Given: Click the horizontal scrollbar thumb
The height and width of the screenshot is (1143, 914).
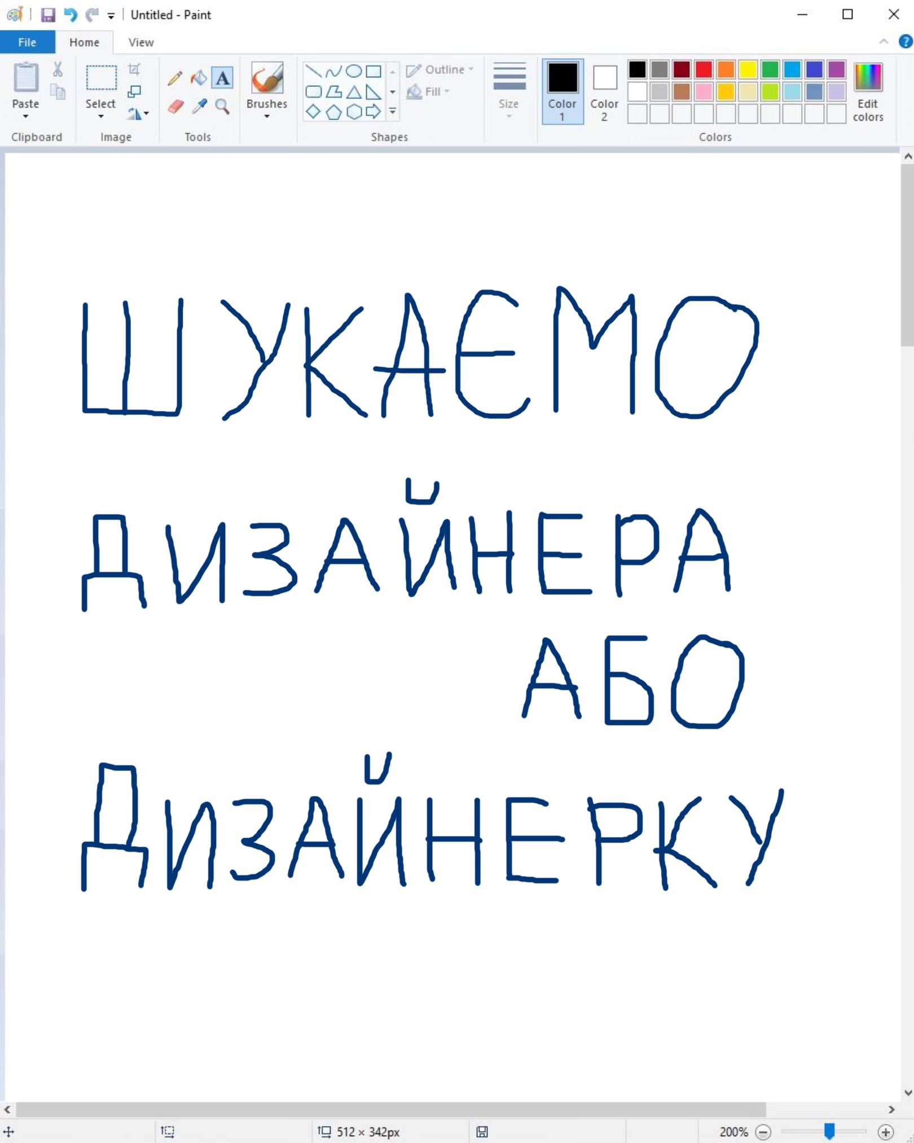Looking at the screenshot, I should tap(390, 1109).
